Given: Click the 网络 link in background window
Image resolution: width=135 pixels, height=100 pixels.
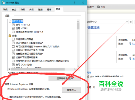Looking at the screenshot, I should pos(89,73).
